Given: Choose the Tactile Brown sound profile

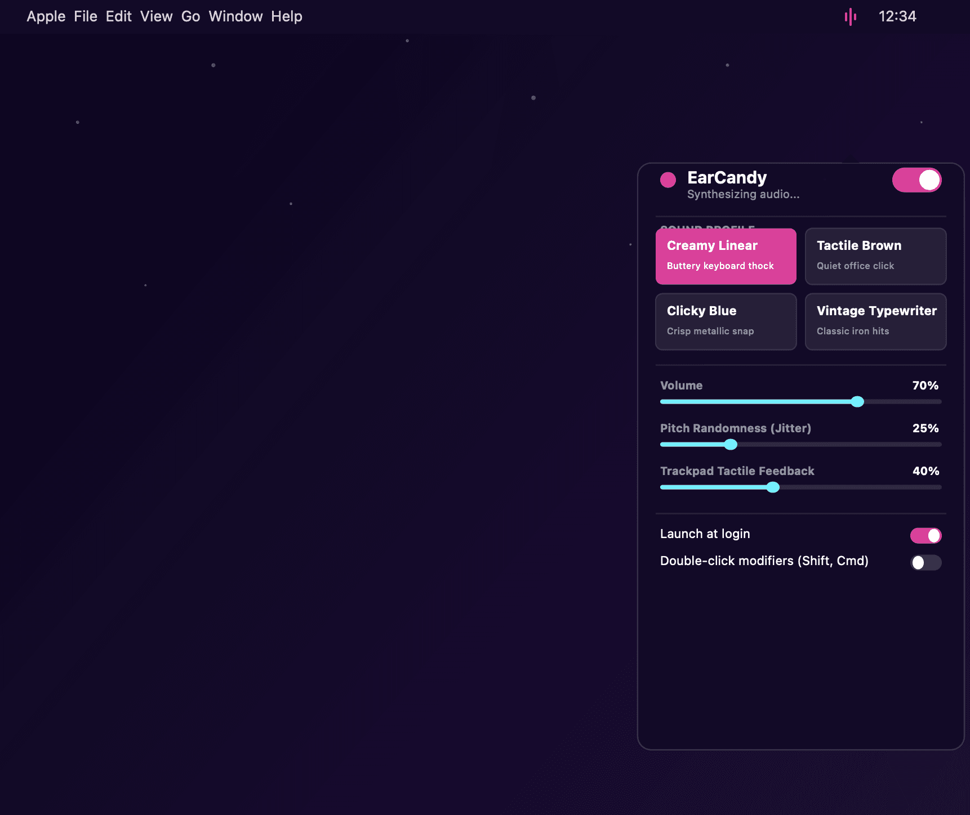Looking at the screenshot, I should click(875, 256).
